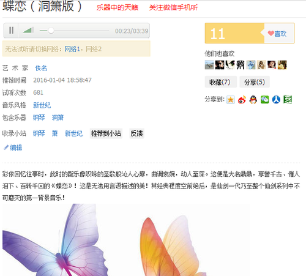The image size is (306, 276).
Task: Open the 分享(5) share button
Action: click(255, 82)
